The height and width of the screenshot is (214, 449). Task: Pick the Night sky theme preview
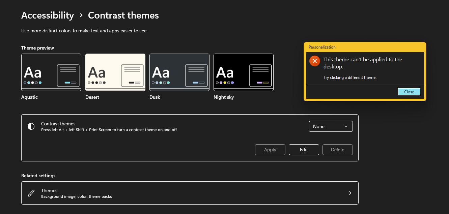[x=244, y=72]
